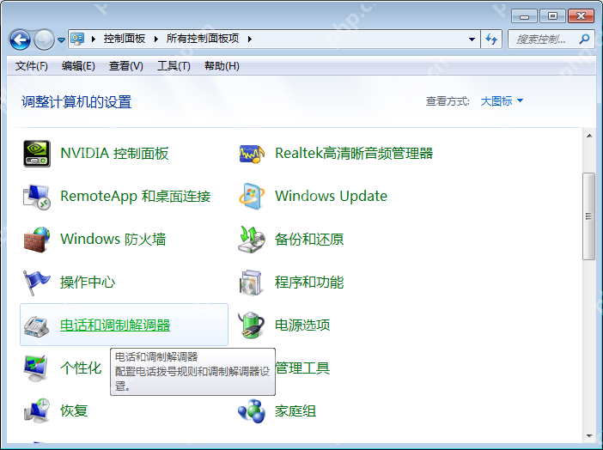Open the 操作中心 link
This screenshot has width=603, height=450.
(x=88, y=283)
